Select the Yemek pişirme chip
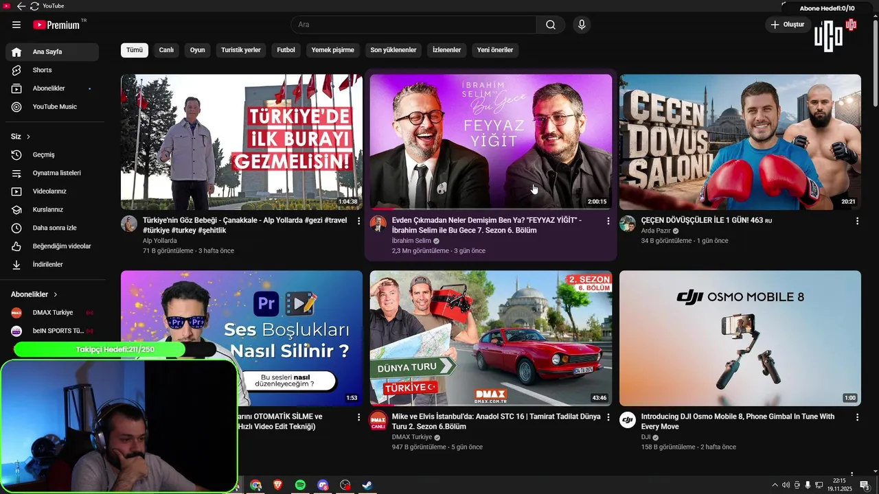Image resolution: width=879 pixels, height=494 pixels. (333, 50)
